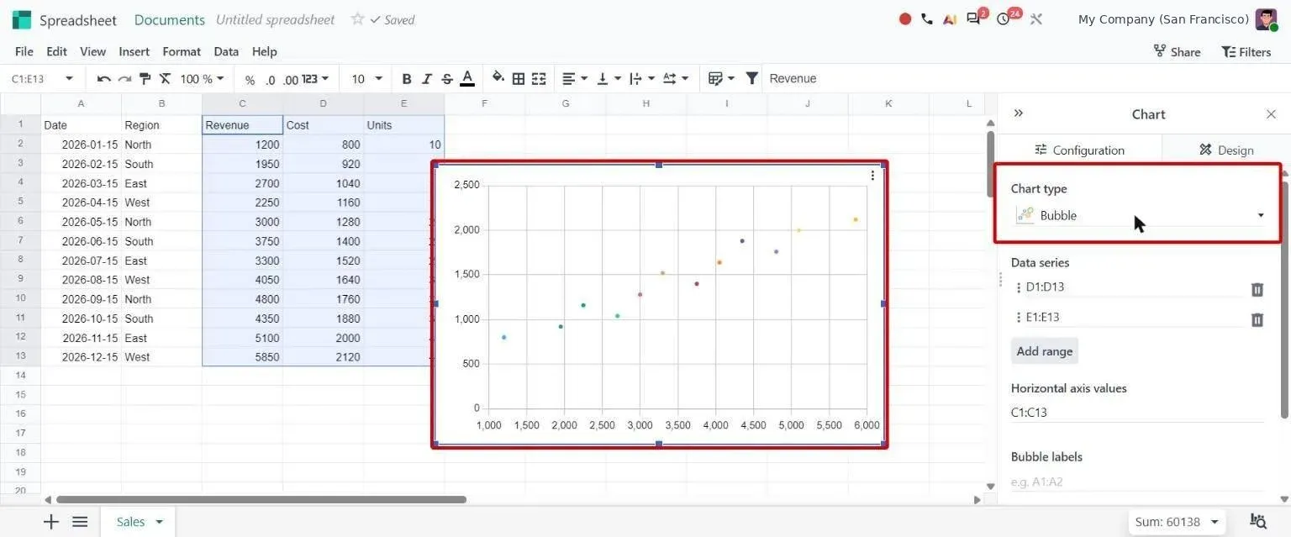Click the Horizontal axis values C1:C13 field
Viewport: 1291px width, 537px height.
[x=1137, y=412]
